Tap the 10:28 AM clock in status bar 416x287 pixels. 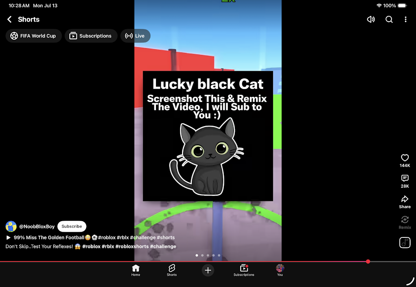coord(19,6)
